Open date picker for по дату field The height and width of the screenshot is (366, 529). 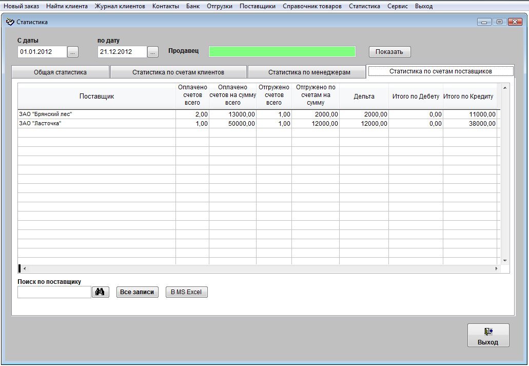click(153, 52)
